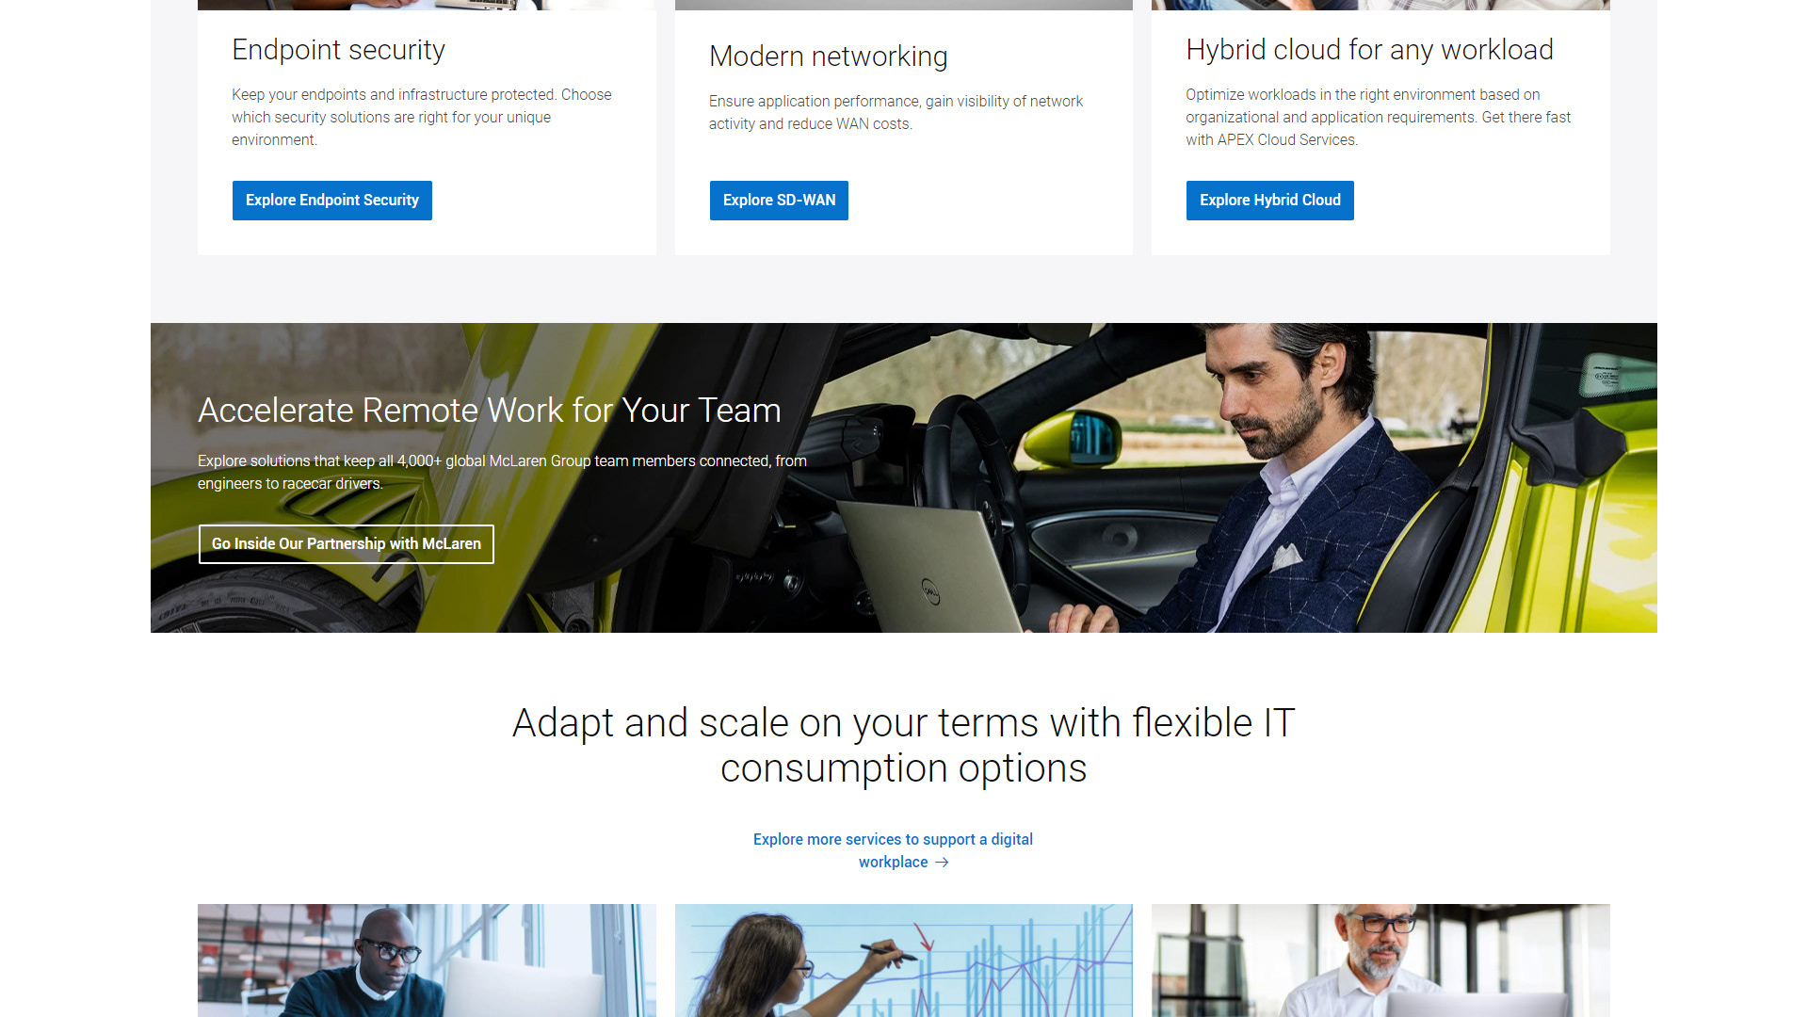Click the Dell logo on the laptop lid

(x=930, y=591)
